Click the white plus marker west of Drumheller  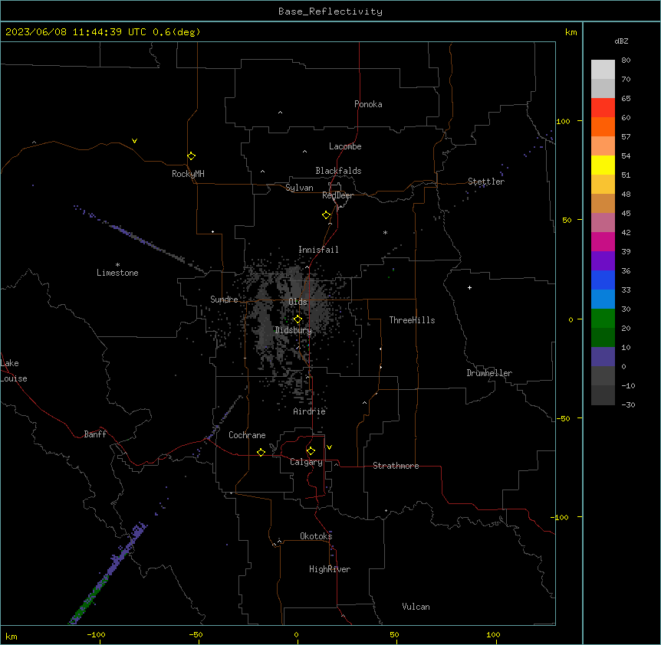coord(469,287)
